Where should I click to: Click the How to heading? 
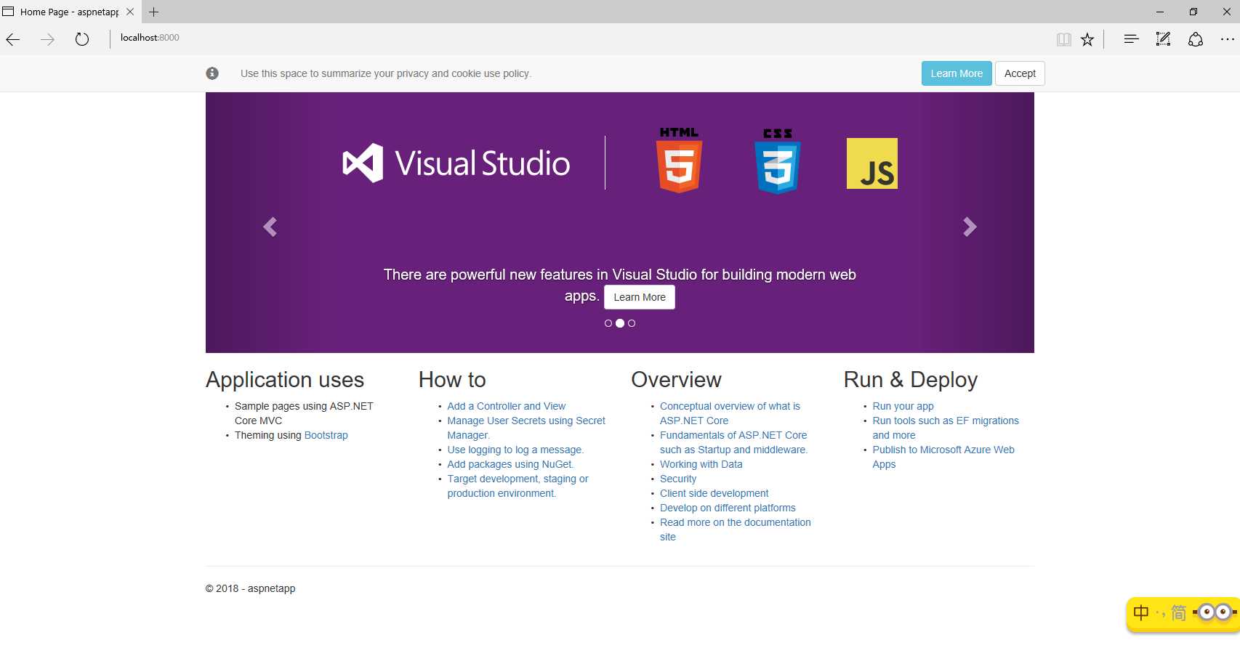tap(452, 380)
